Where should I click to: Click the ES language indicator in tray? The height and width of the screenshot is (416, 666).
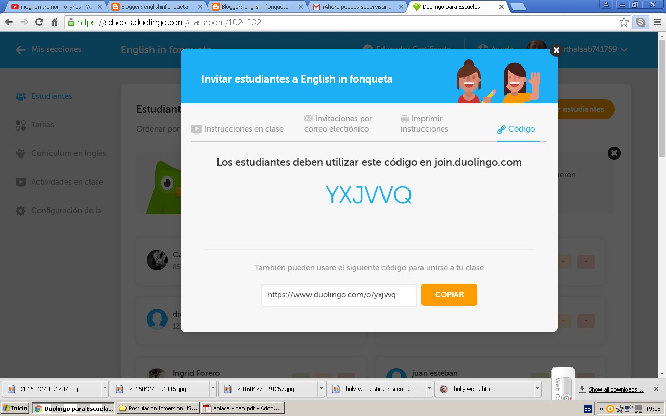click(x=587, y=409)
